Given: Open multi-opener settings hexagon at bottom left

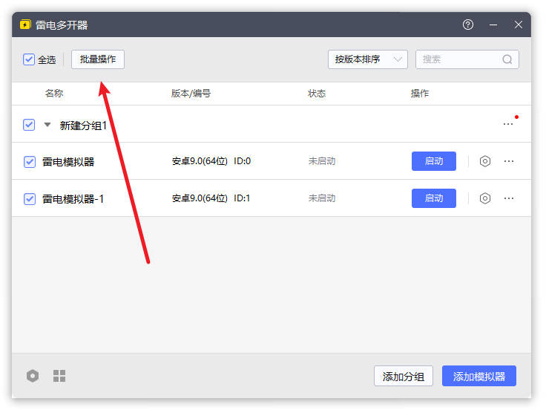Looking at the screenshot, I should (33, 376).
